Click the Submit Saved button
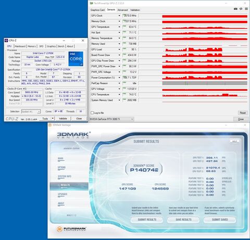 pyautogui.click(x=220, y=220)
